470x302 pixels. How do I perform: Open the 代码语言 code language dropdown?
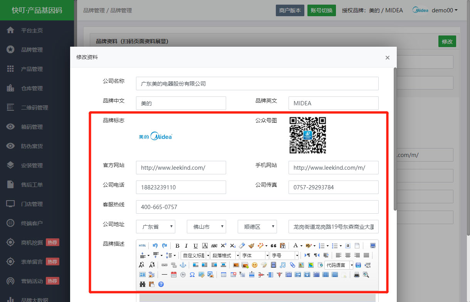[339, 265]
